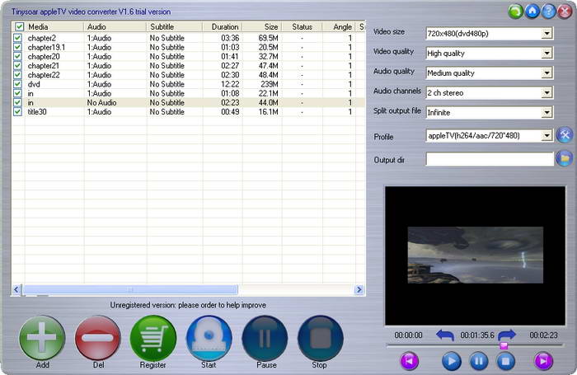
Task: Click the blue step-forward arrow in preview
Action: [507, 335]
